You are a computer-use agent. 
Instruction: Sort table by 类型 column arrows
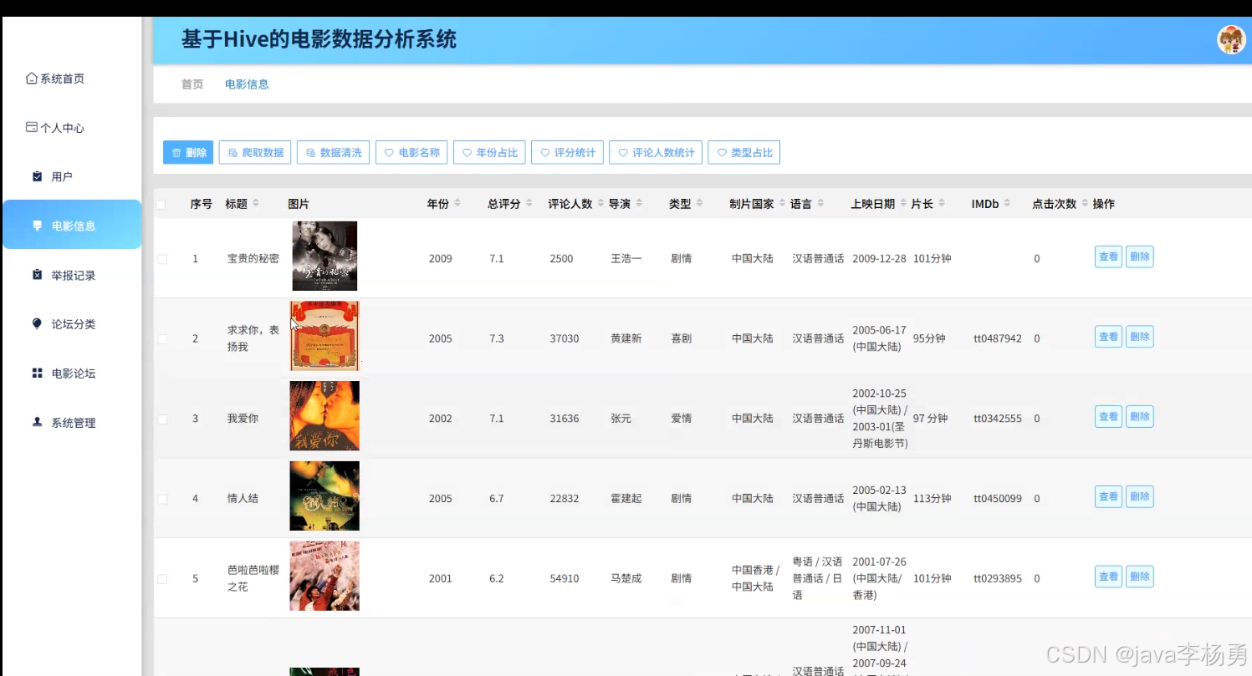699,204
